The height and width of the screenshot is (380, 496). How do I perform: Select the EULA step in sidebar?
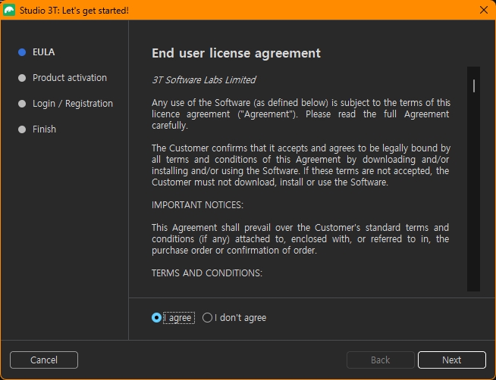coord(44,52)
